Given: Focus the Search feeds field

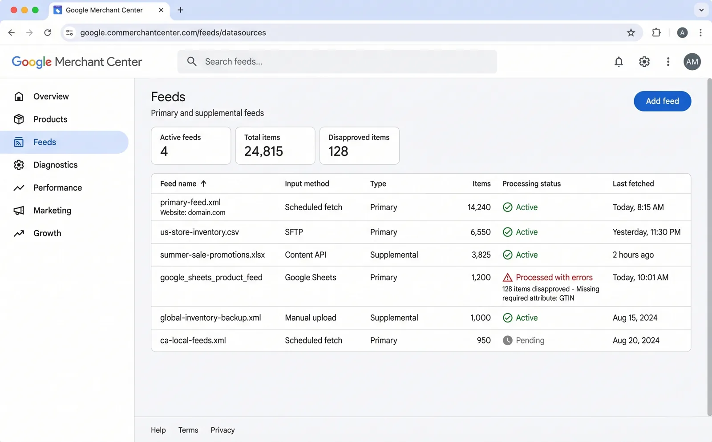Looking at the screenshot, I should pos(337,62).
